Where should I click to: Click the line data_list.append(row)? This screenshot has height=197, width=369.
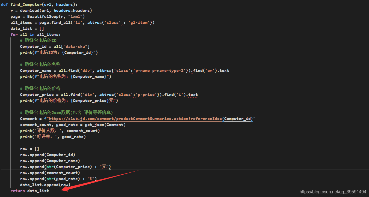[x=45, y=185]
